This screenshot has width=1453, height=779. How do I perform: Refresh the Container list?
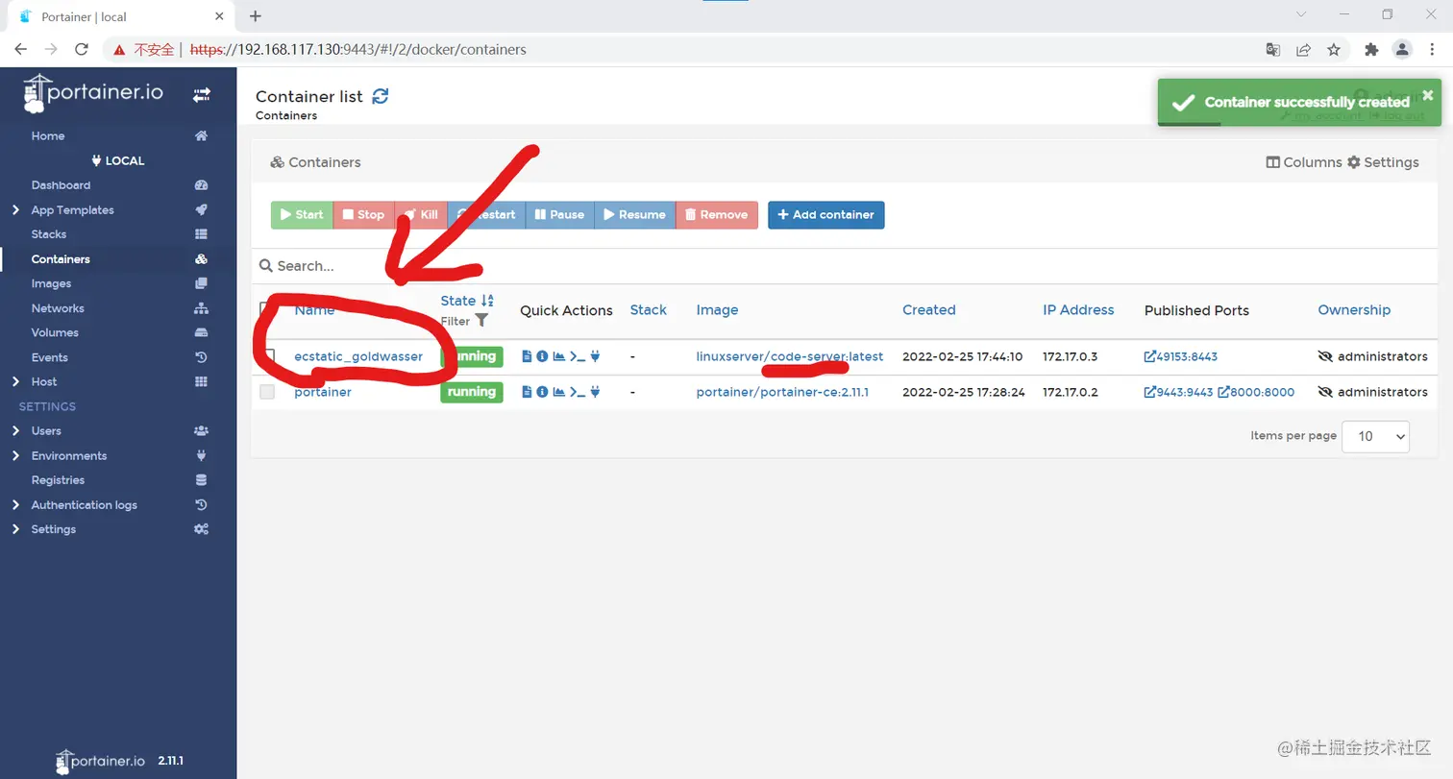pyautogui.click(x=381, y=96)
